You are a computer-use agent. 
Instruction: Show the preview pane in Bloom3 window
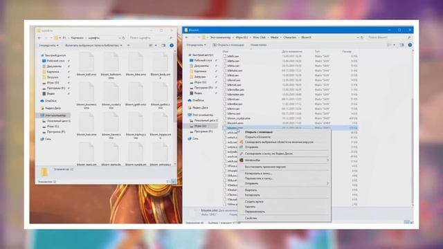point(401,45)
